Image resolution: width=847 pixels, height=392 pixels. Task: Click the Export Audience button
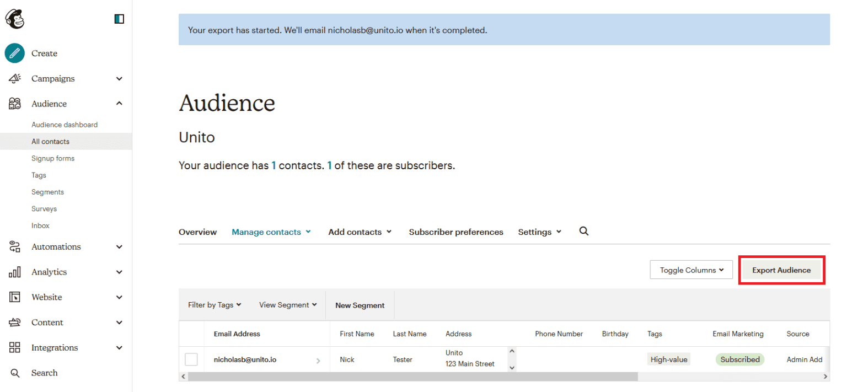point(781,270)
